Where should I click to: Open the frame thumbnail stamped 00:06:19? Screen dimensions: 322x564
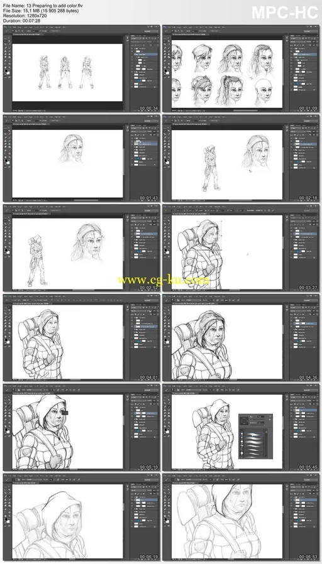(x=81, y=518)
